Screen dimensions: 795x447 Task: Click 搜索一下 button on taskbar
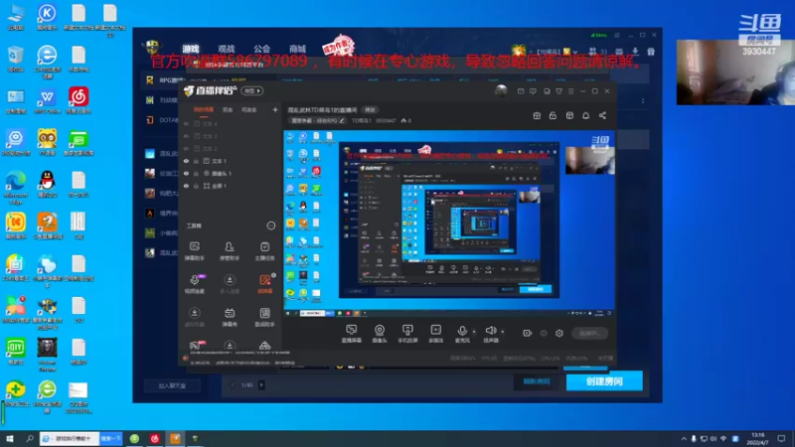[x=110, y=438]
